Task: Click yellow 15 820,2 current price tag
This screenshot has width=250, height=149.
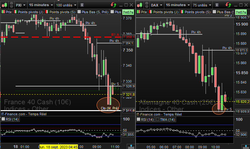Action: 242,102
